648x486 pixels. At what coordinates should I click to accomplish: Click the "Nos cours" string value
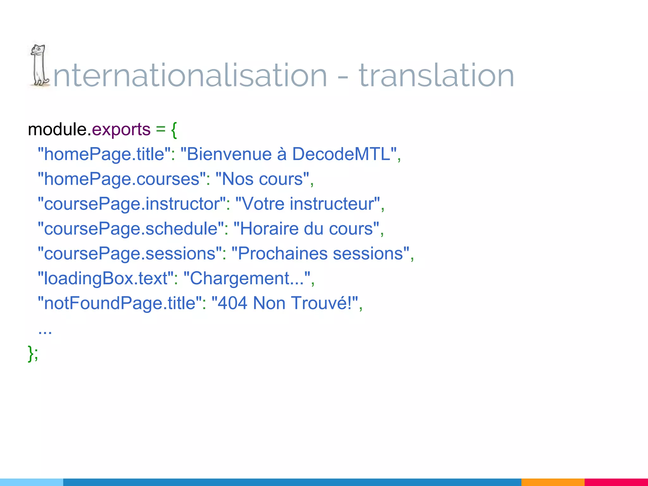pos(262,179)
